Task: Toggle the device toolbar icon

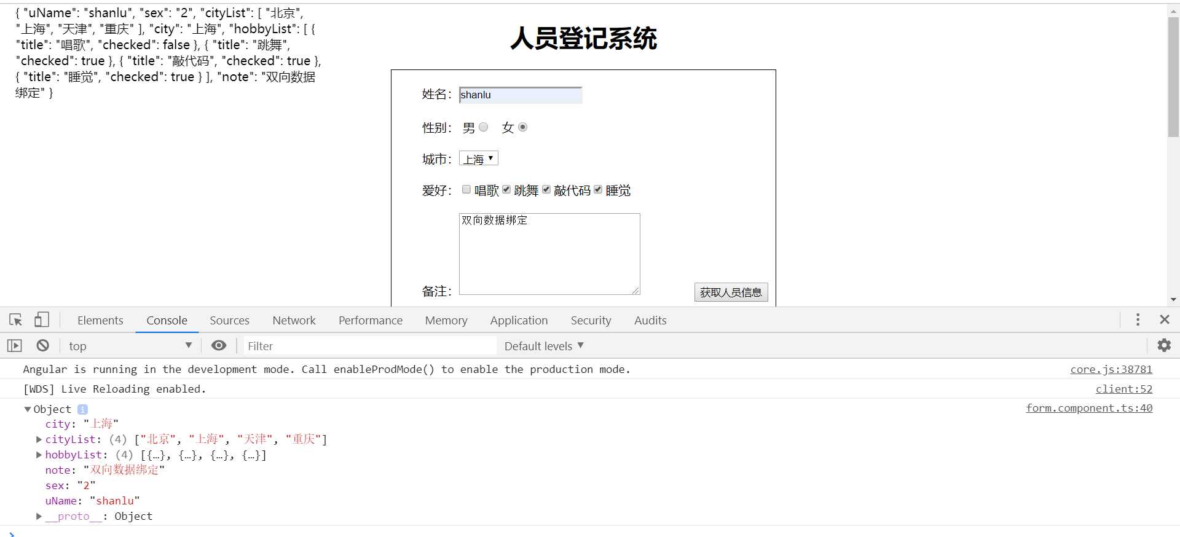Action: 42,319
